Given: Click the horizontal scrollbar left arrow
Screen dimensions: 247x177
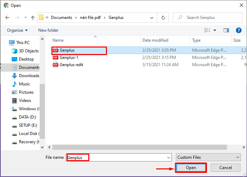Looking at the screenshot, I should pos(49,147).
